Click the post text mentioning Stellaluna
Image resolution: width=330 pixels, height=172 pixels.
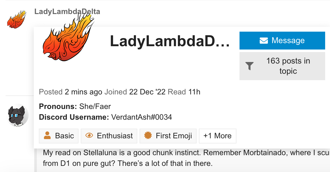(186, 158)
